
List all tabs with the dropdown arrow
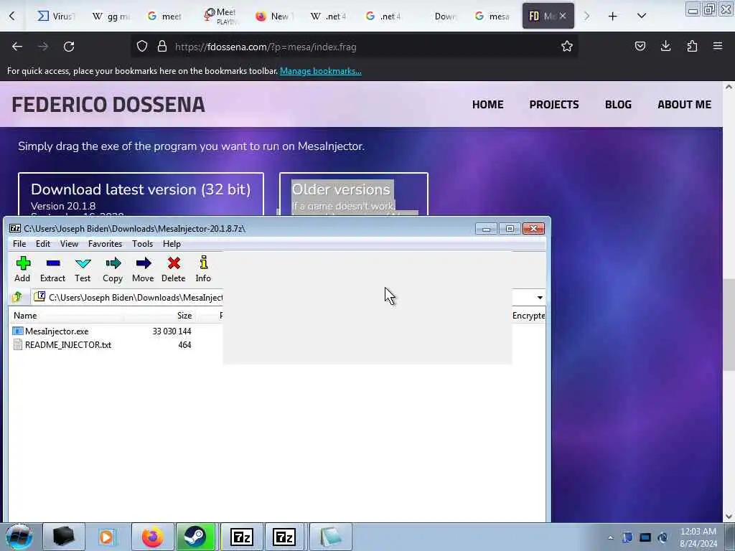pyautogui.click(x=642, y=17)
